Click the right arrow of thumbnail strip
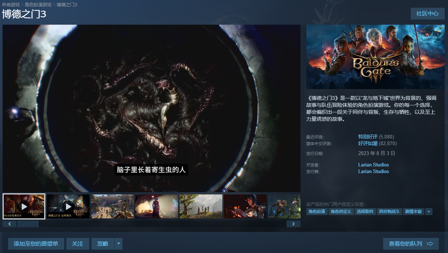 tap(293, 224)
